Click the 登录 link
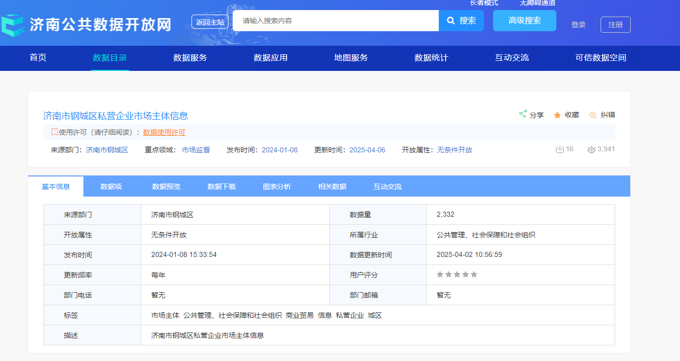The height and width of the screenshot is (361, 680). (578, 25)
